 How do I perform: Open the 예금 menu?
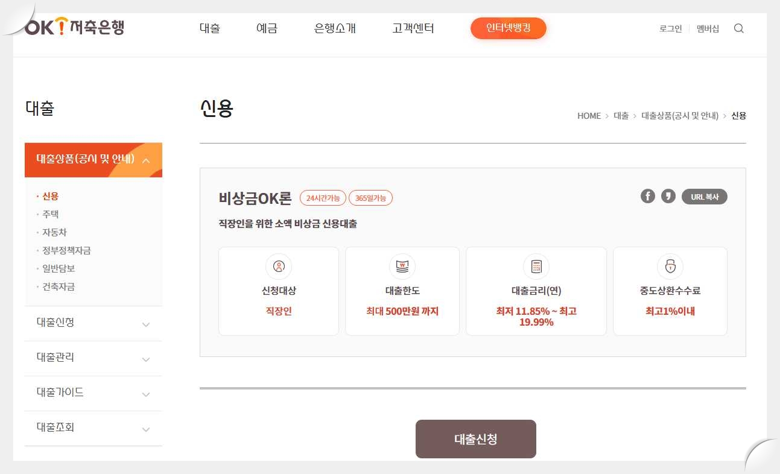coord(267,28)
